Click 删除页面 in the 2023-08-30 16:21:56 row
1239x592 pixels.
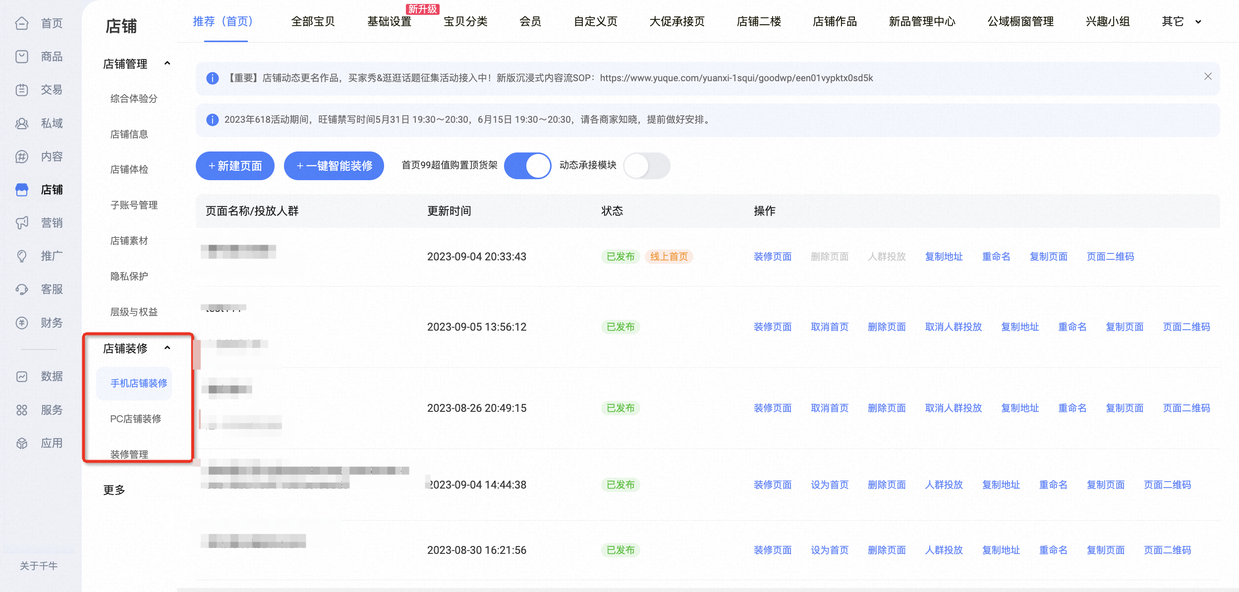click(887, 550)
